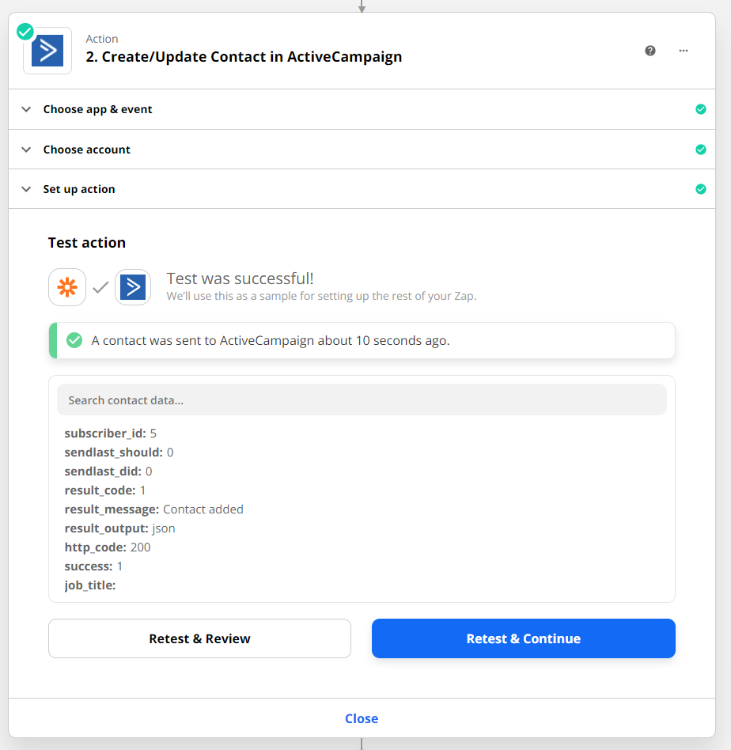Screen dimensions: 731x750
Task: Click the contact was sent to ActiveCampaign message
Action: point(271,340)
